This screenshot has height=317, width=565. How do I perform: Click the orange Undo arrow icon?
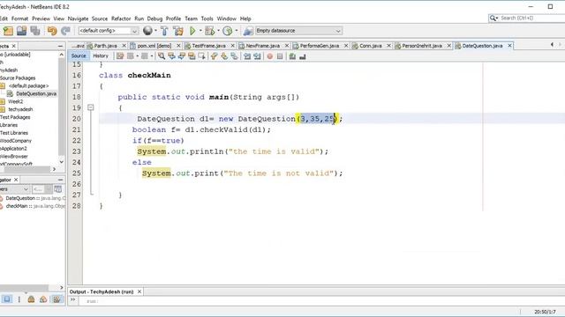[52, 31]
